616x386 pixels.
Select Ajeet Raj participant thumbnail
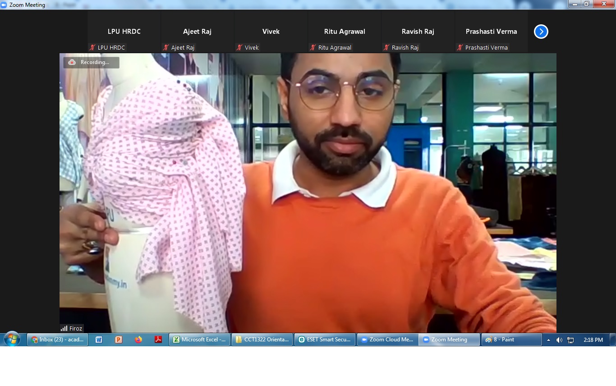197,32
